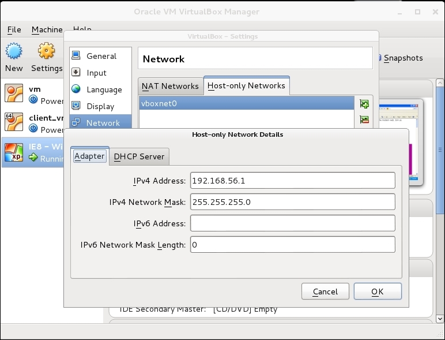
Task: Click the Display screen icon in sidebar
Action: pyautogui.click(x=76, y=106)
